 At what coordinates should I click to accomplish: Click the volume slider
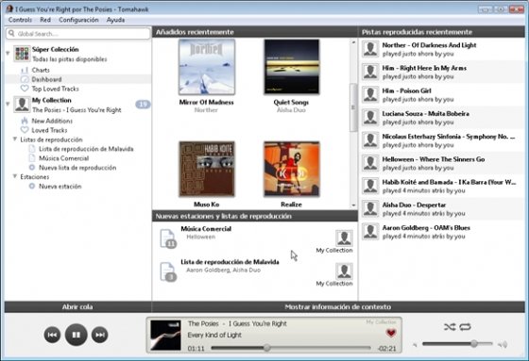click(457, 344)
